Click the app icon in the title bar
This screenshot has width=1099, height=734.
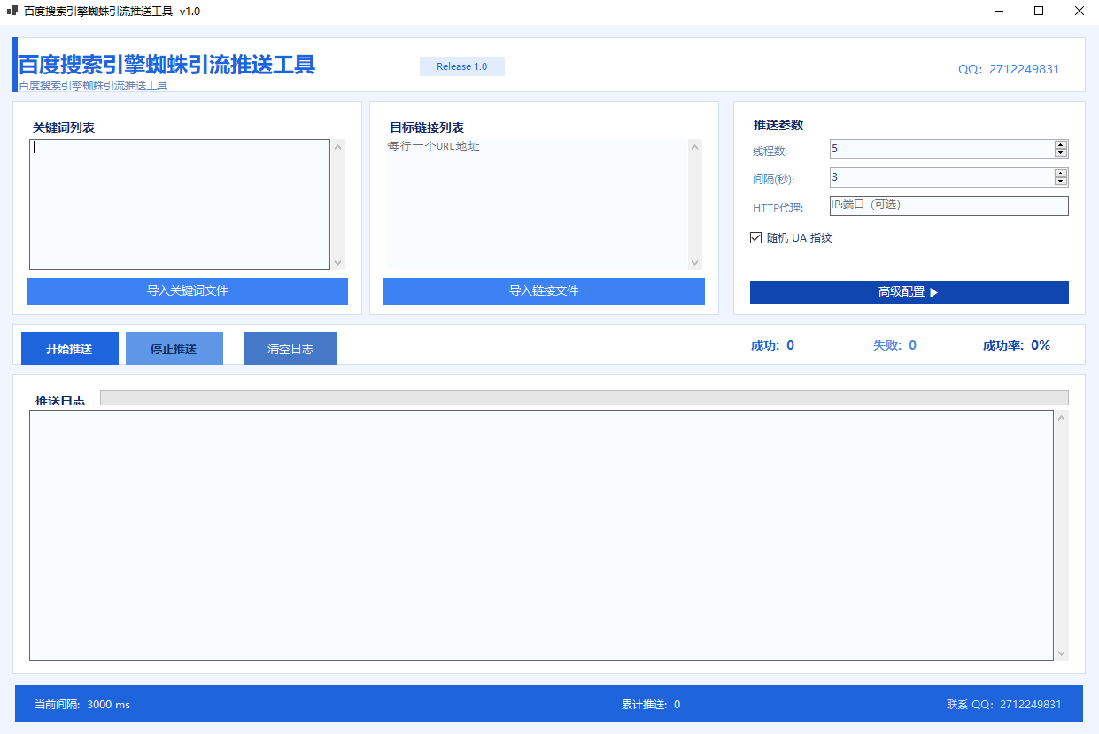(x=12, y=12)
